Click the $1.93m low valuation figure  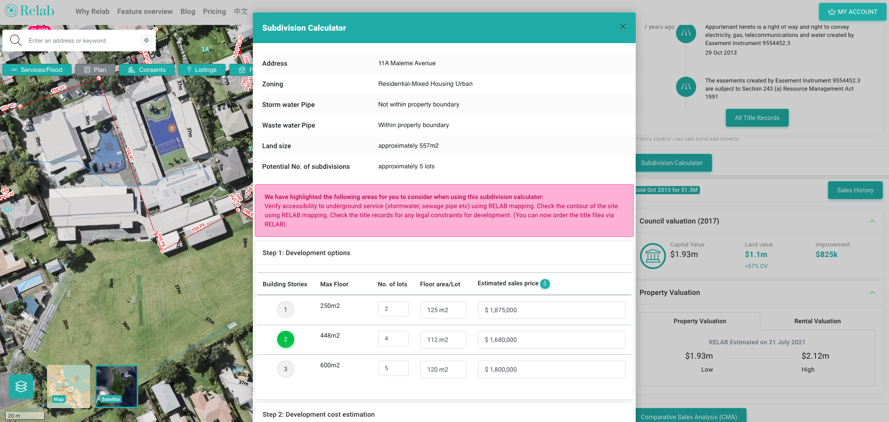point(699,356)
